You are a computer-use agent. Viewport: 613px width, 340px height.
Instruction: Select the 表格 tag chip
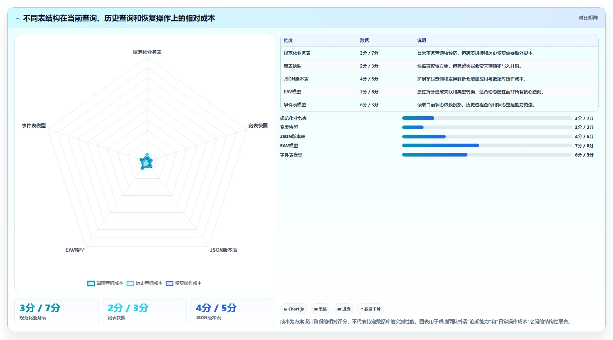click(x=321, y=309)
